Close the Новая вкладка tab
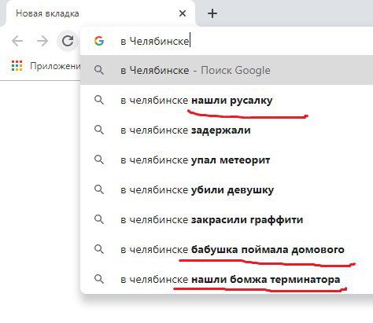This screenshot has height=323, width=373. (x=183, y=13)
